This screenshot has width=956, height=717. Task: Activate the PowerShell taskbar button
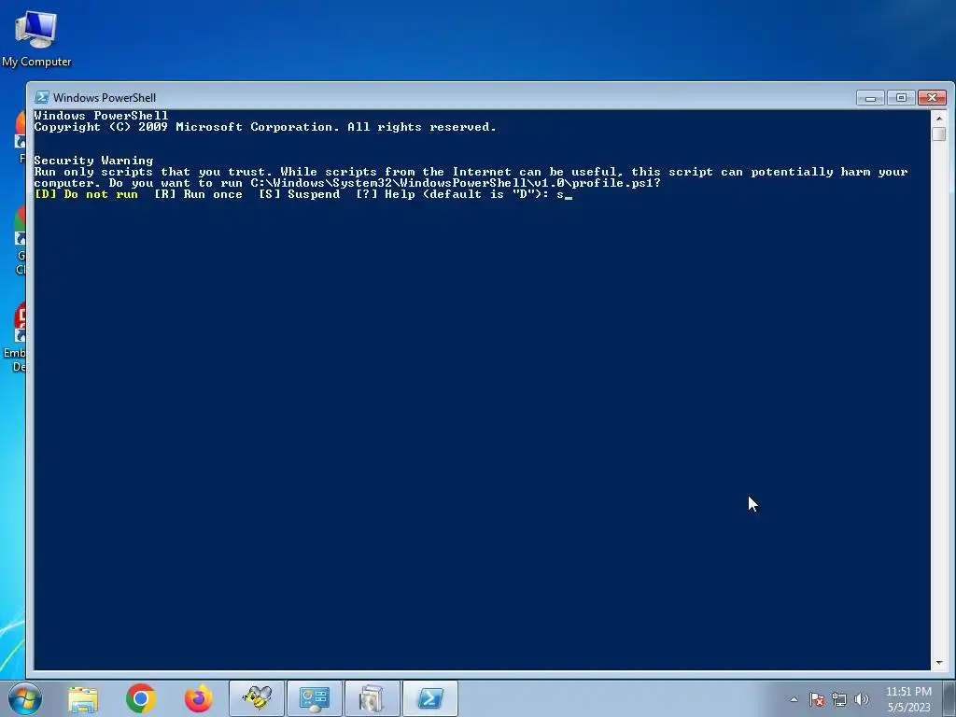[430, 698]
